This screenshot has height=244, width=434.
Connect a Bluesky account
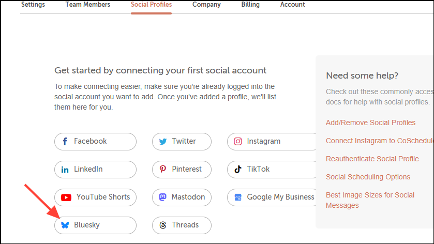[x=95, y=225]
